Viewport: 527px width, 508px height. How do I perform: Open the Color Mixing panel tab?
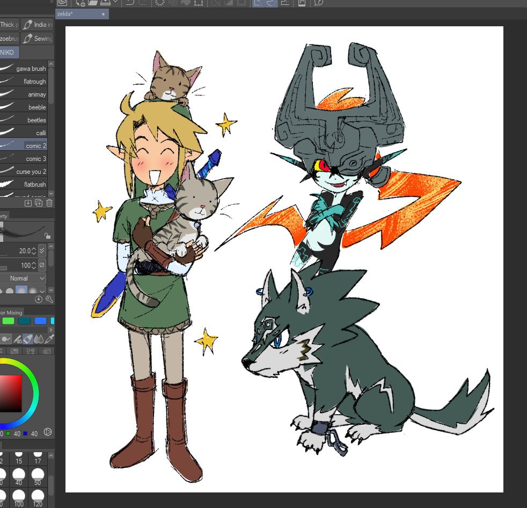coord(11,312)
